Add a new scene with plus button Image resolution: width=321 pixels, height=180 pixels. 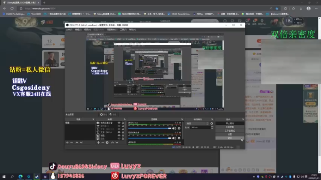click(x=67, y=142)
